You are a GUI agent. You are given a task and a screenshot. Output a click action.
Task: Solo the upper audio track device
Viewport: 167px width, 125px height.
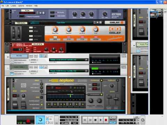(x=36, y=56)
